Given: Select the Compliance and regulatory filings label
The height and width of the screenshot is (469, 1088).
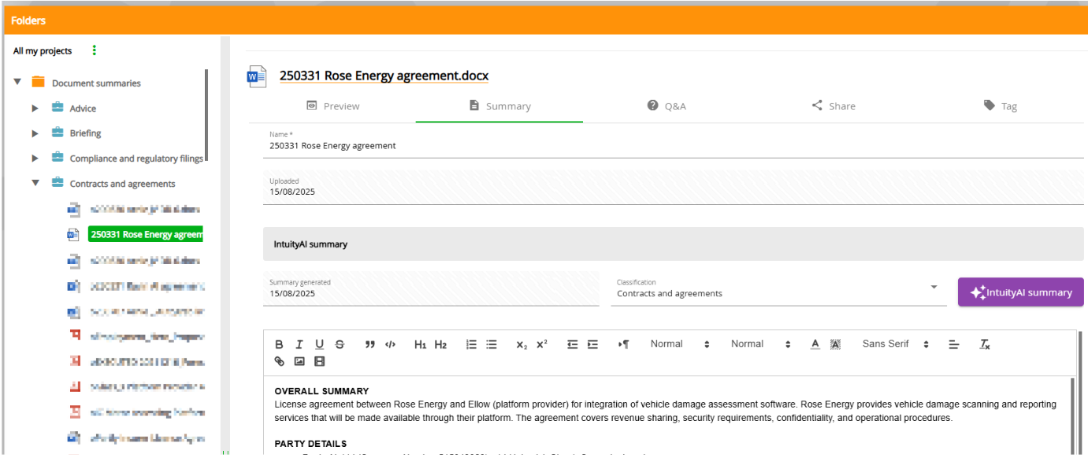Looking at the screenshot, I should 136,158.
